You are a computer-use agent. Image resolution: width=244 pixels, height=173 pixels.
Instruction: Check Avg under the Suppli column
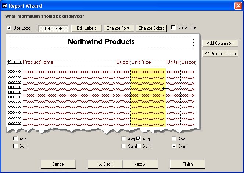[123, 139]
